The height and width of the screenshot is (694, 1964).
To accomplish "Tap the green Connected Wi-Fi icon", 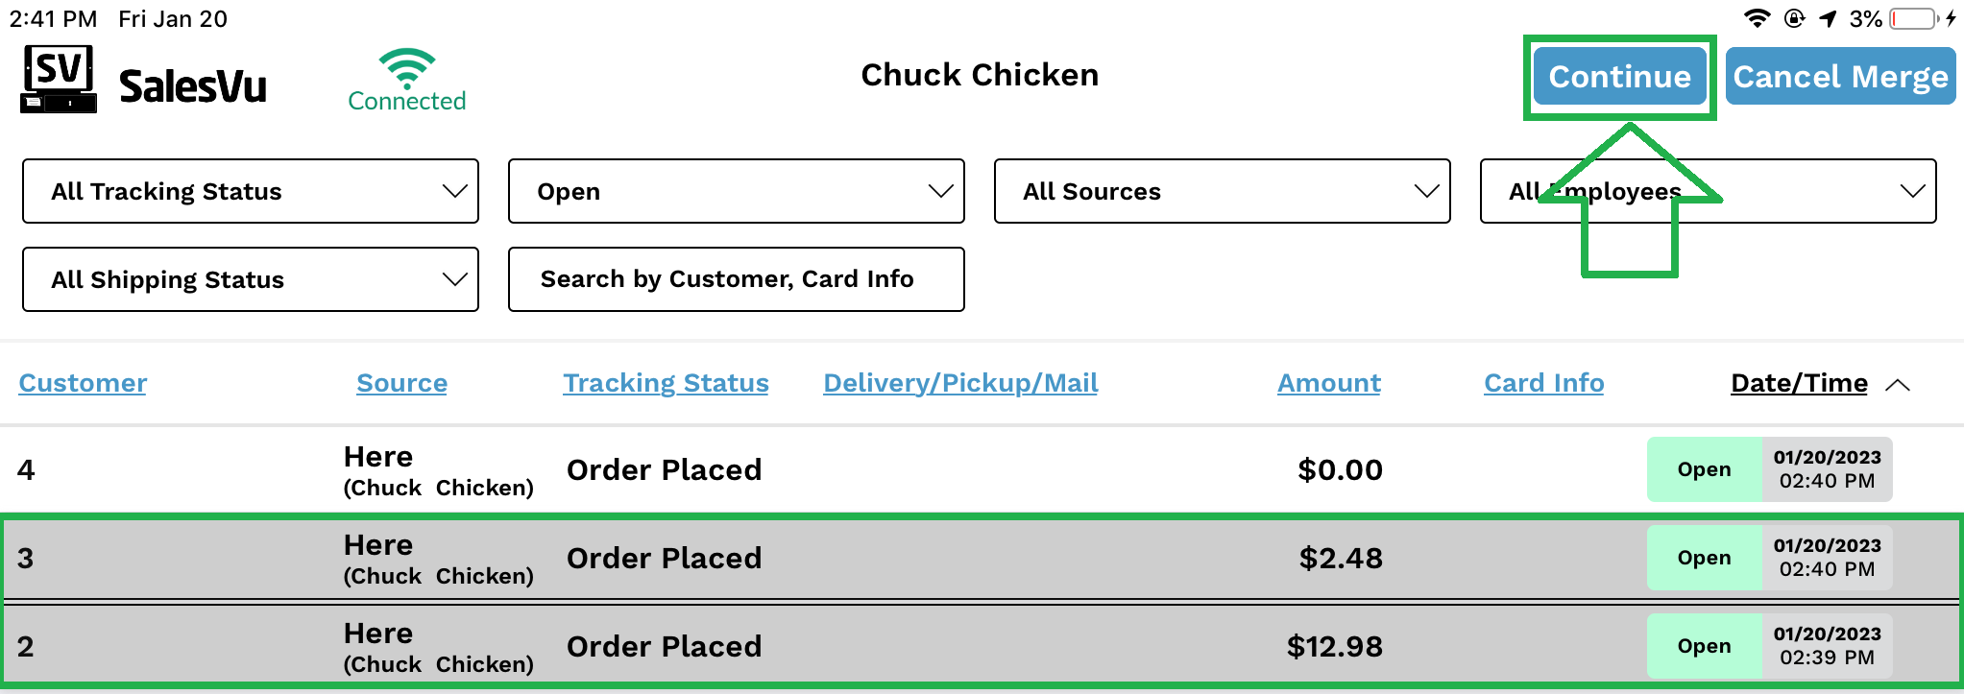I will pyautogui.click(x=407, y=69).
